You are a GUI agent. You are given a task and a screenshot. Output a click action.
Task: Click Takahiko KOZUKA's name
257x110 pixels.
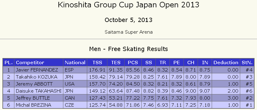click(36, 77)
